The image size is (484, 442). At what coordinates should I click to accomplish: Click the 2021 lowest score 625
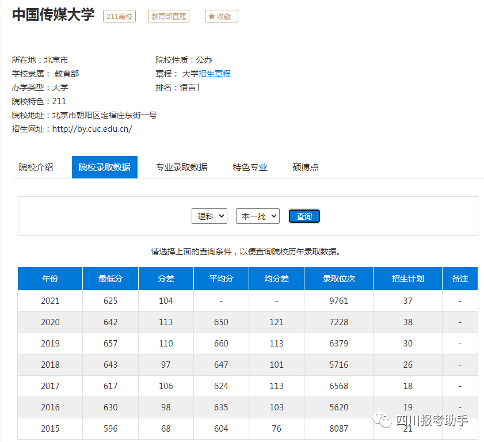110,301
